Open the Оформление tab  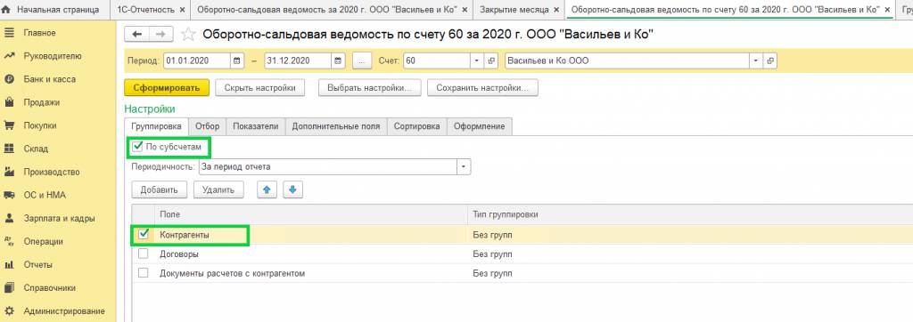(x=479, y=126)
